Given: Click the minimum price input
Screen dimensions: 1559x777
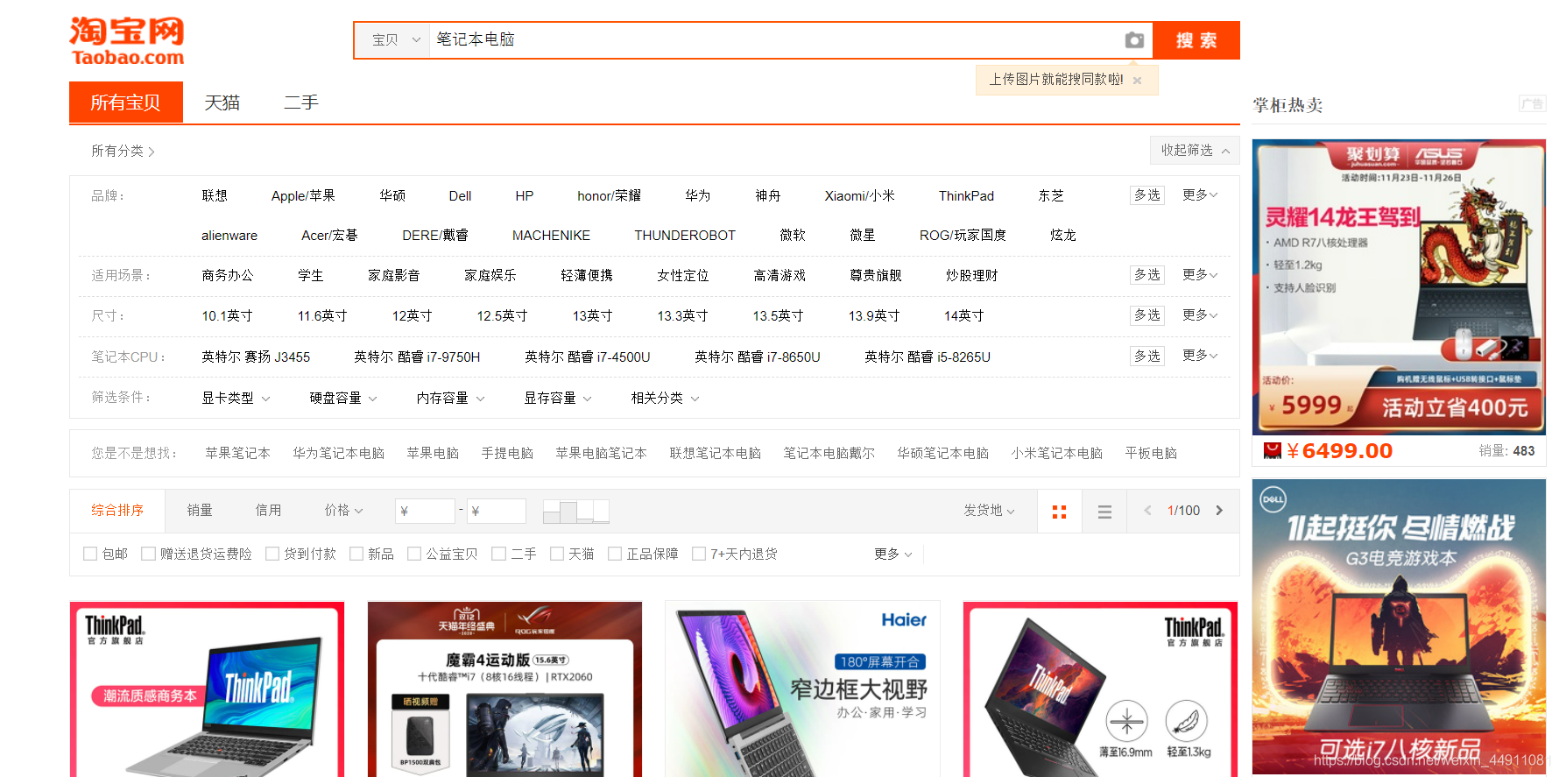Looking at the screenshot, I should (425, 512).
